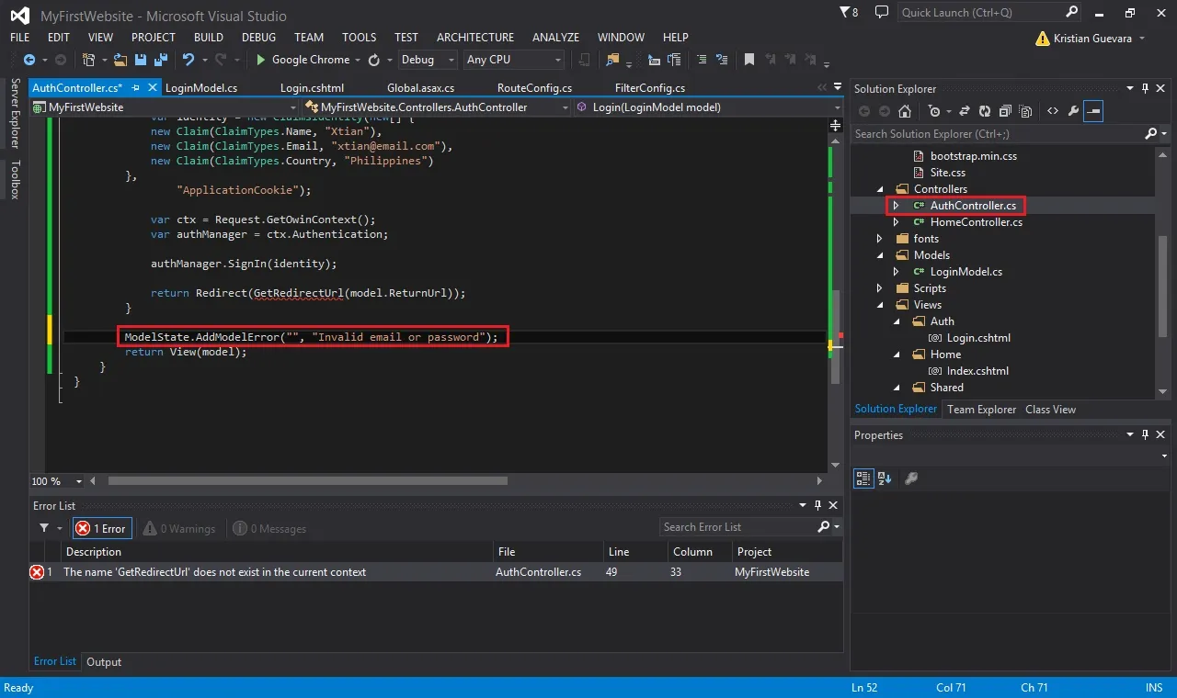Open the TOOLS menu

360,38
